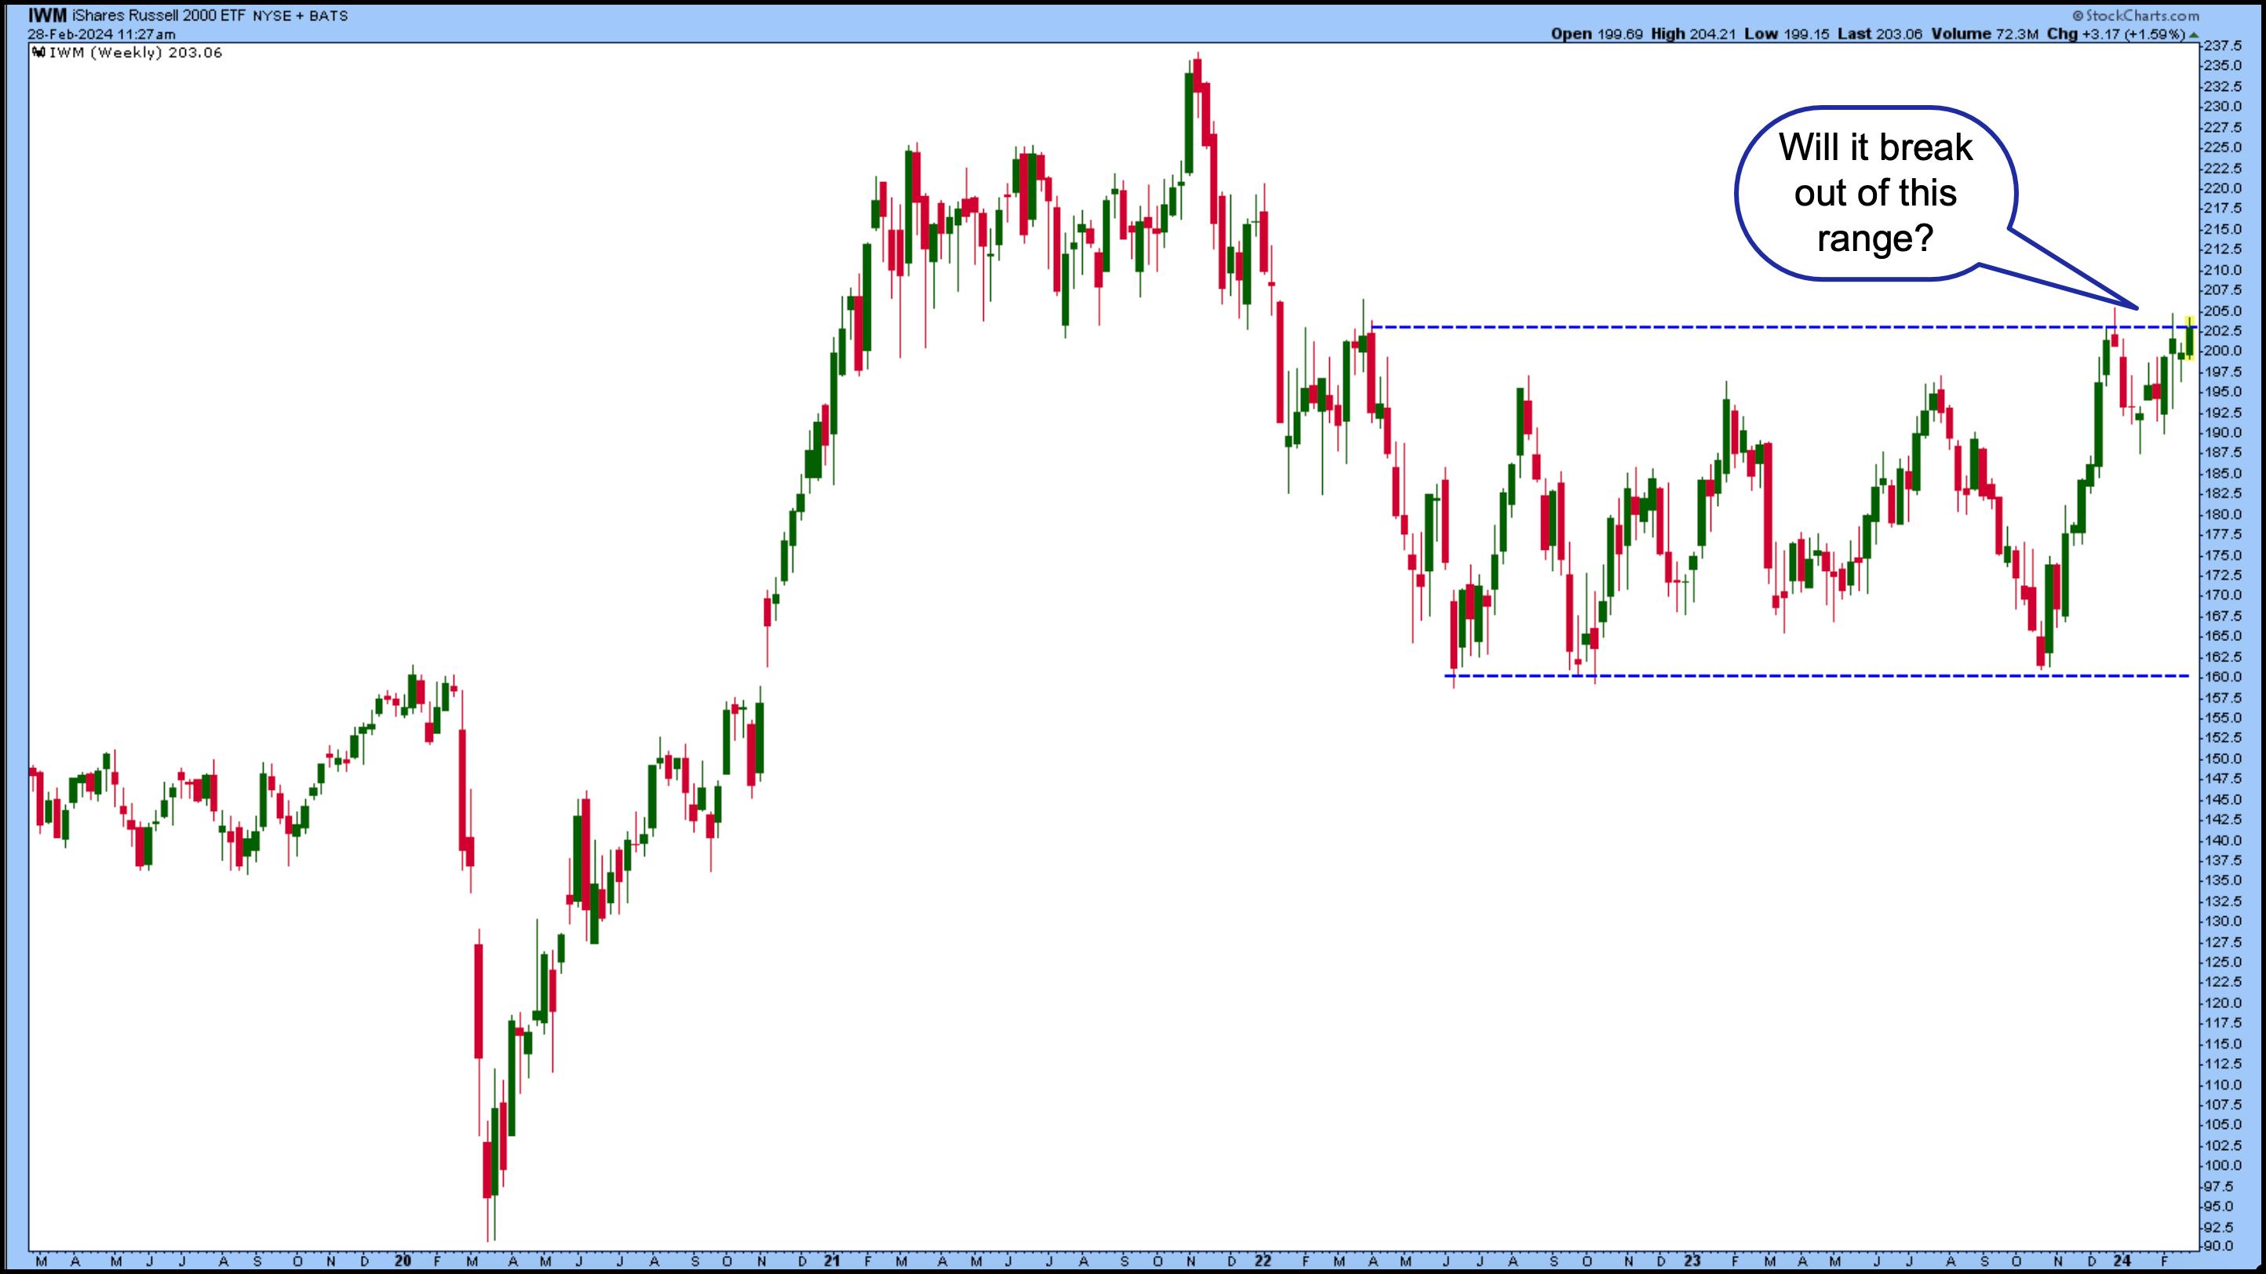This screenshot has width=2266, height=1274.
Task: Click the candlestick icon beside IWM (Weekly) legend
Action: click(38, 53)
